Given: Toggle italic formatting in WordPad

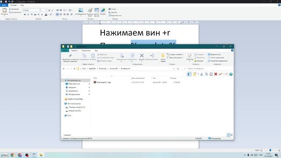Looking at the screenshot, I should click(28, 14).
